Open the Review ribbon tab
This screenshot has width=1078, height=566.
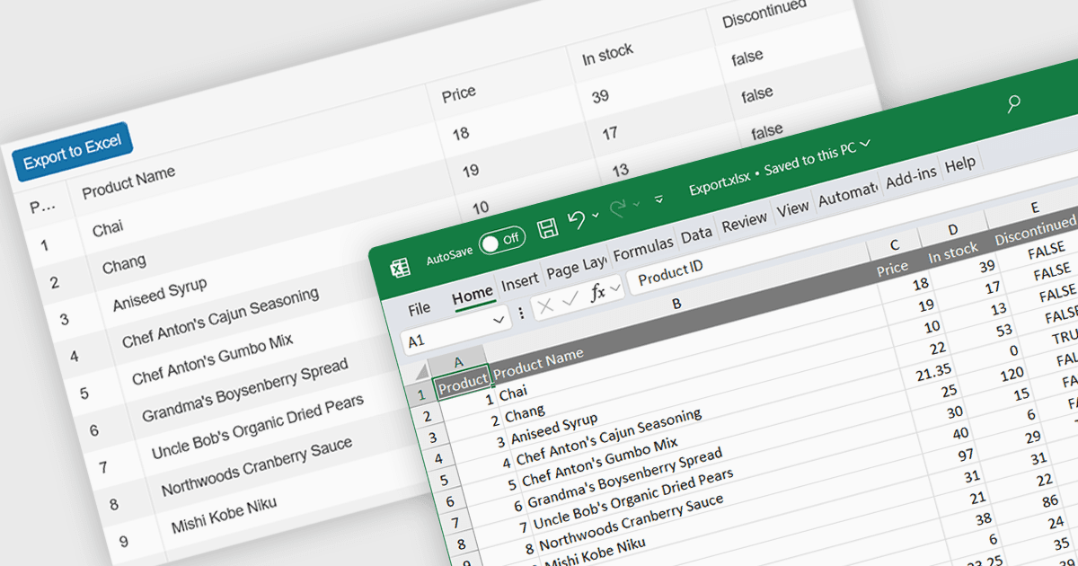click(x=745, y=222)
